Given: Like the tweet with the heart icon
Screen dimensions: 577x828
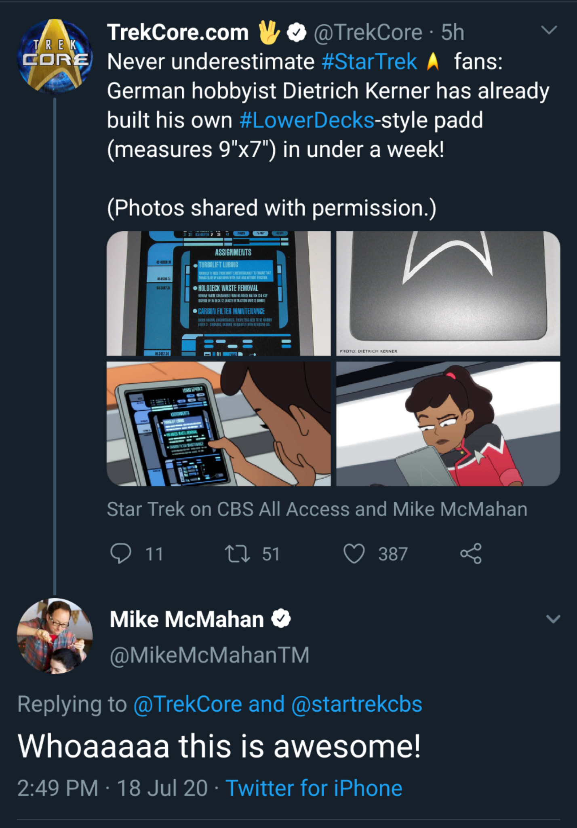Looking at the screenshot, I should (354, 553).
